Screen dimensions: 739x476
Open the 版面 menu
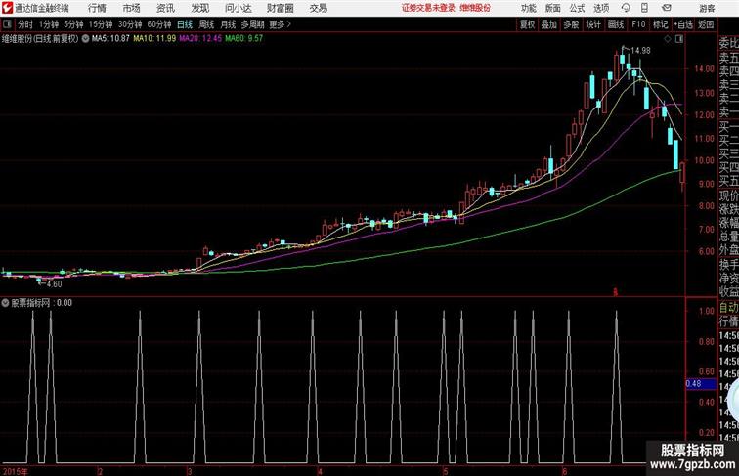click(553, 8)
